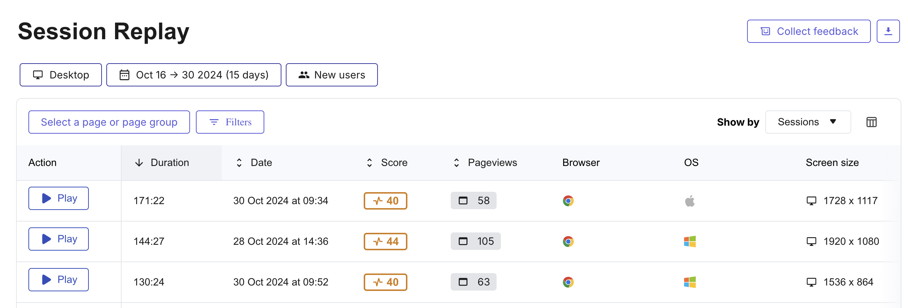Open the column settings table icon
The height and width of the screenshot is (308, 908).
[x=871, y=122]
